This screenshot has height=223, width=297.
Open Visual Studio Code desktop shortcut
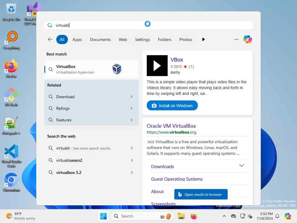(11, 156)
